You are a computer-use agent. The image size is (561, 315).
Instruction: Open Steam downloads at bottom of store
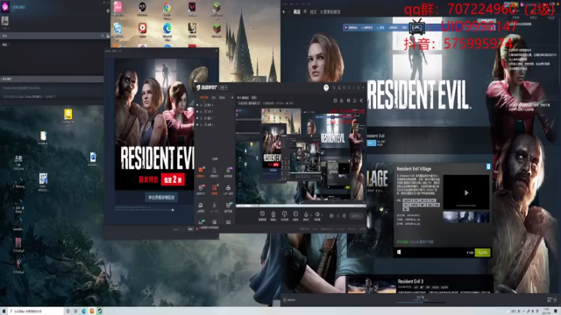[421, 298]
